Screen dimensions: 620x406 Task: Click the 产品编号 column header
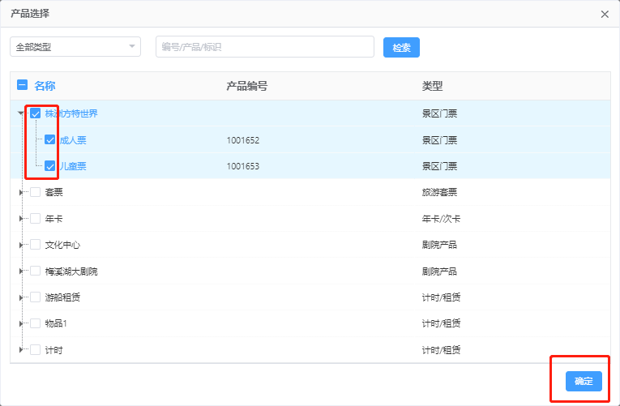click(x=247, y=86)
